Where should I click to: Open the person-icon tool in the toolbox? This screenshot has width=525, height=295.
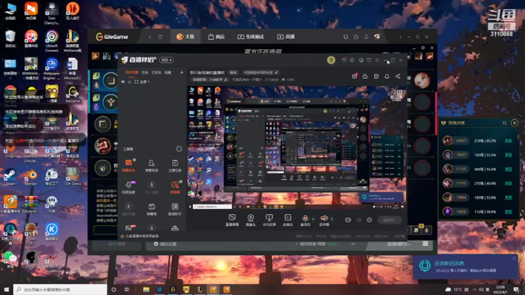152,166
